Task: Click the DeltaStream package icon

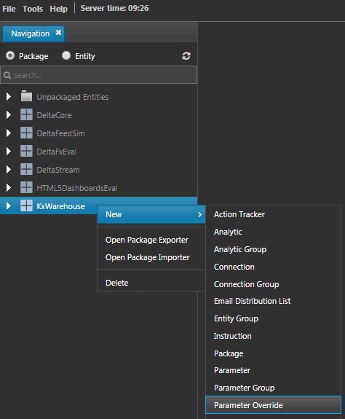Action: 26,169
